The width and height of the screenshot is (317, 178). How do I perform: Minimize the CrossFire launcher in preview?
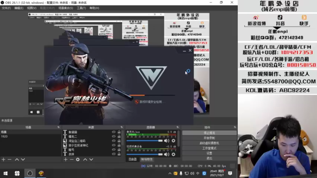(x=184, y=51)
